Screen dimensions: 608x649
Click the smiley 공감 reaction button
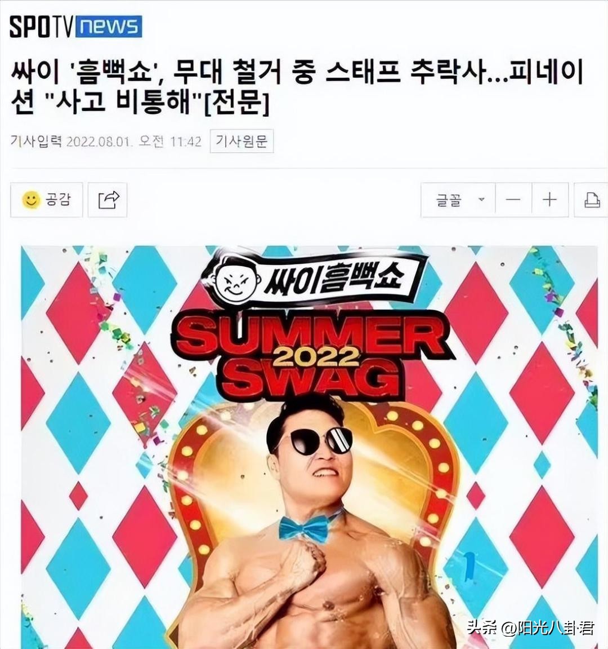tap(46, 200)
